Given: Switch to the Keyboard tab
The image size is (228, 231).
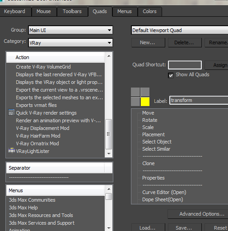Looking at the screenshot, I should point(14,11).
